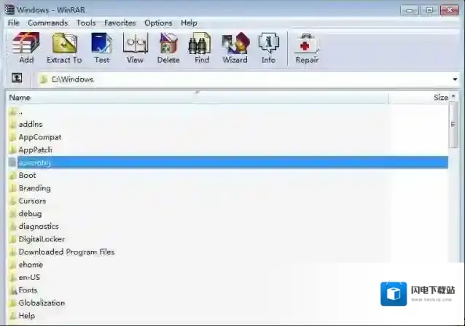This screenshot has height=326, width=465.
Task: Click the debug folder icon
Action: pos(12,214)
